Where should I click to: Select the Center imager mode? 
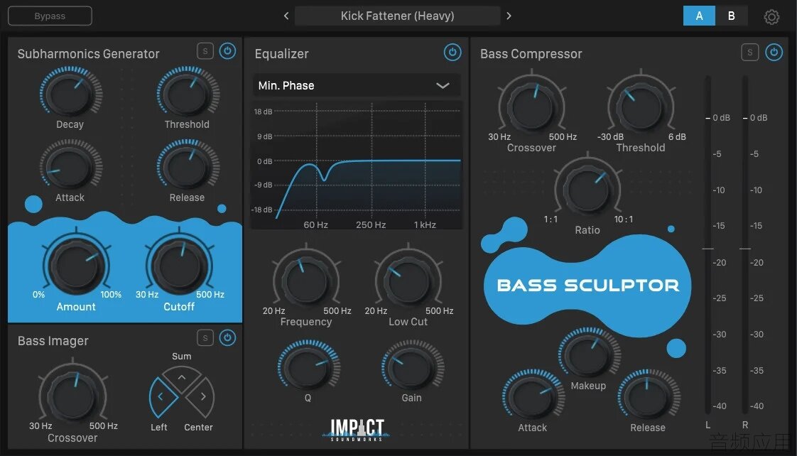coord(201,396)
